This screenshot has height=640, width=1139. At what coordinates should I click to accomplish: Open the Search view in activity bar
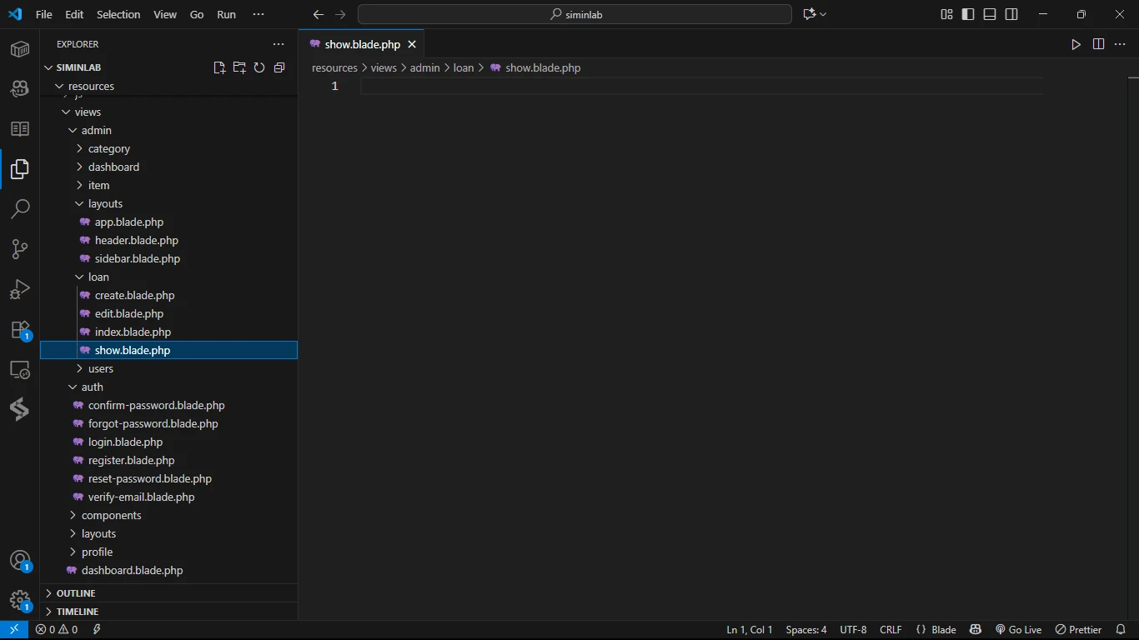click(x=20, y=208)
